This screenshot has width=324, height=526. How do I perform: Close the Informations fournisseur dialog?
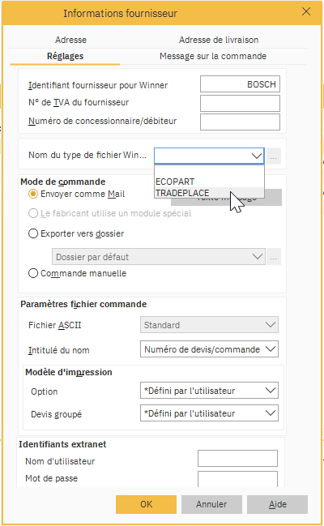pos(306,11)
